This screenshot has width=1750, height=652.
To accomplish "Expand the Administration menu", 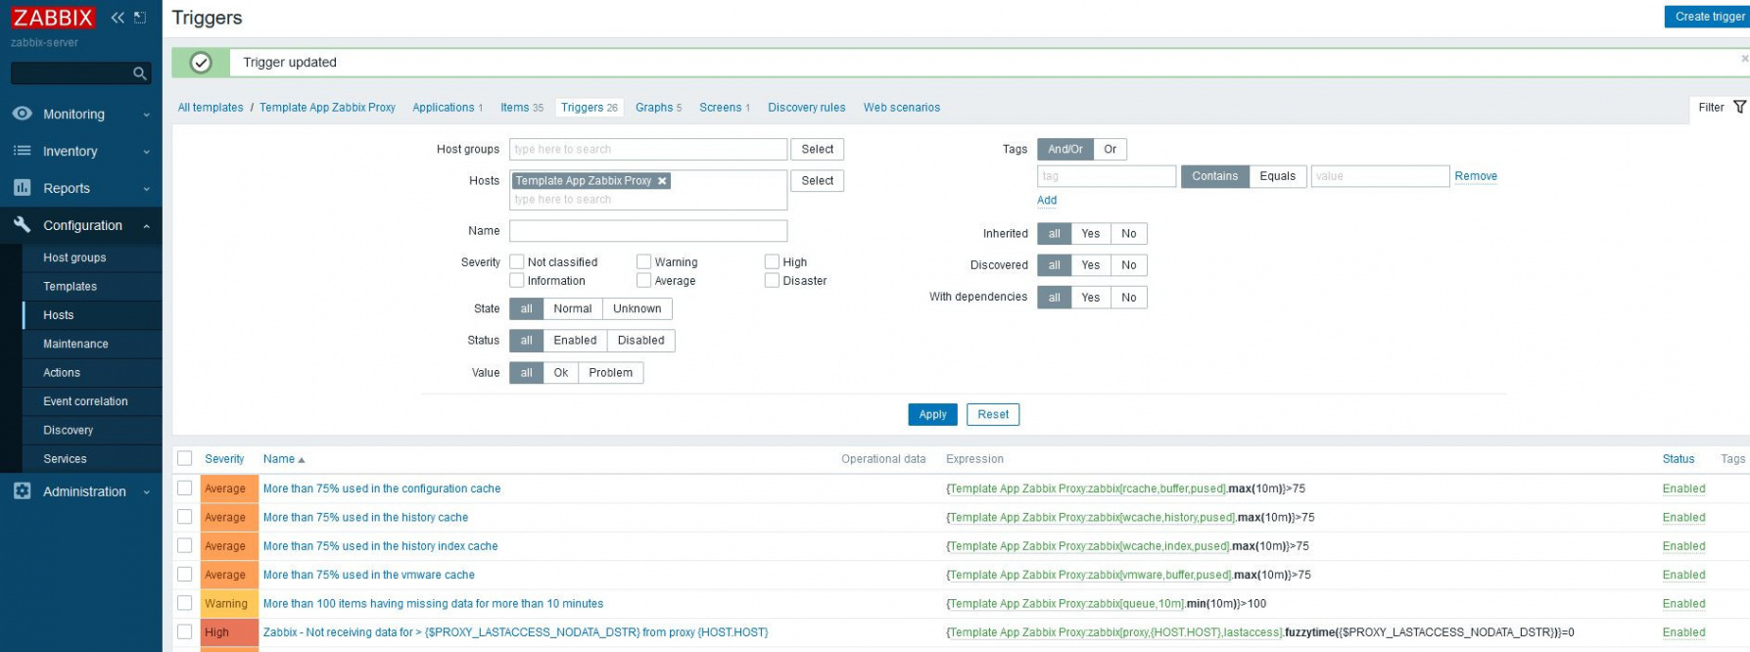I will point(146,492).
